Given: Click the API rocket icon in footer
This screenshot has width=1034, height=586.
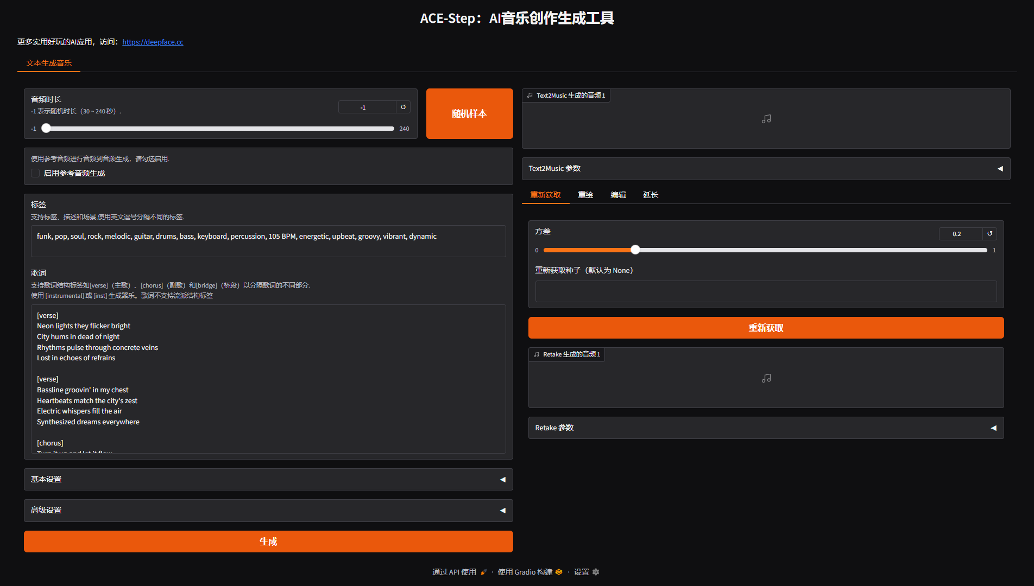Looking at the screenshot, I should (x=483, y=572).
